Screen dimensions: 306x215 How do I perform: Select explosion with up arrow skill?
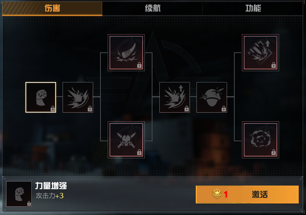pos(175,97)
